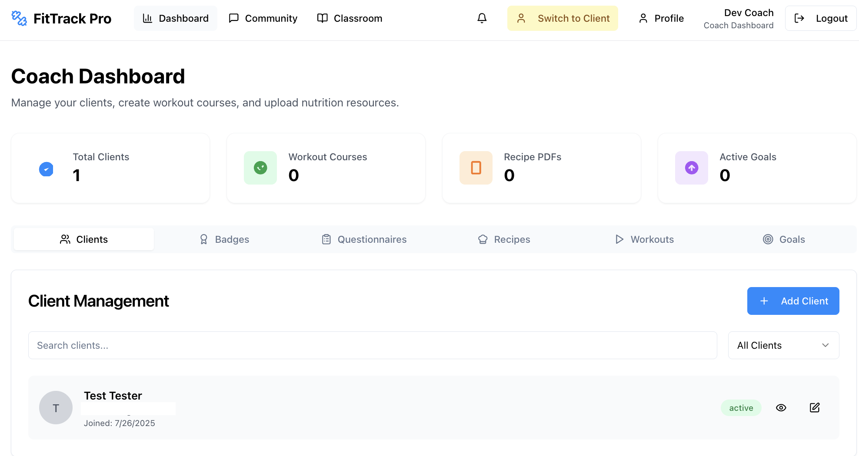This screenshot has height=456, width=859.
Task: Focus the Search clients input field
Action: [x=372, y=345]
